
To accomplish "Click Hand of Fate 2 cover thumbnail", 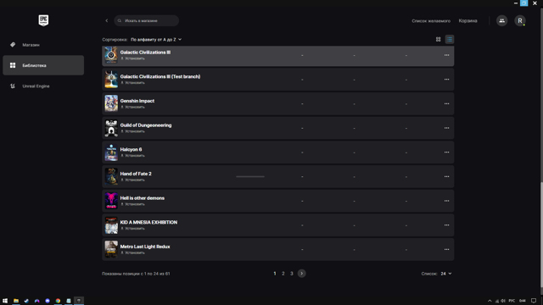I will (x=111, y=176).
